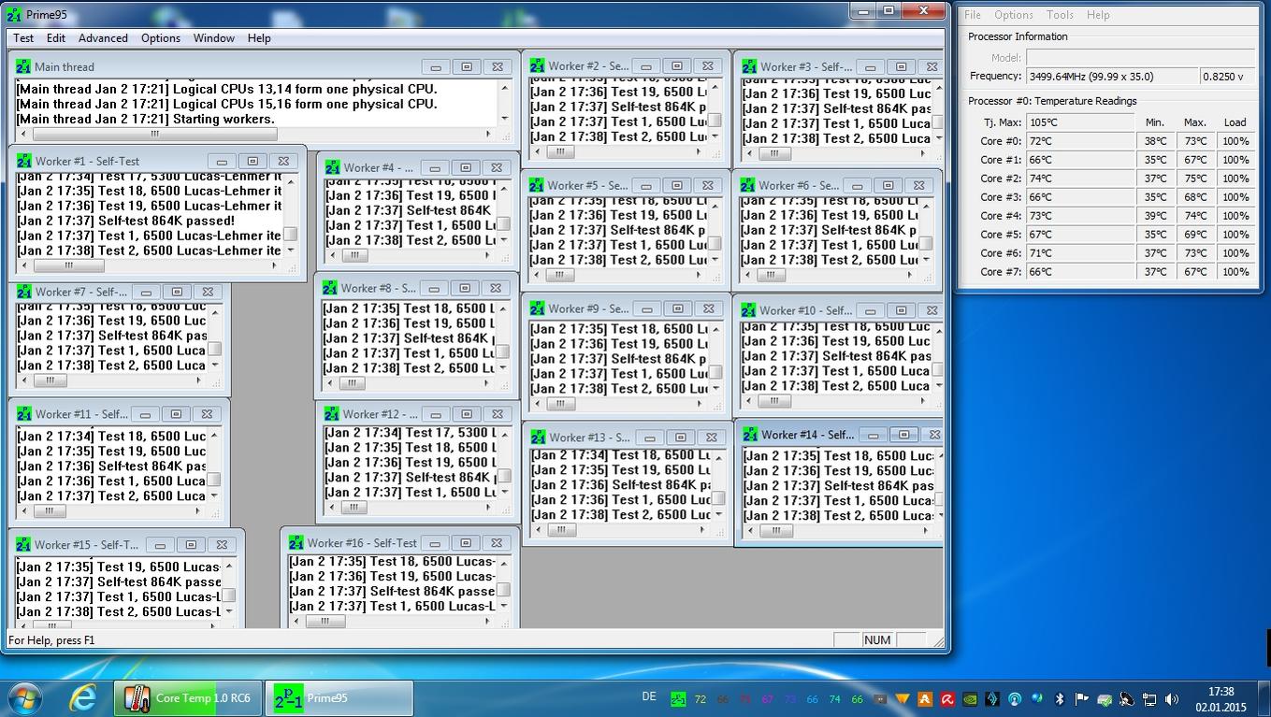This screenshot has height=717, width=1271.
Task: Click the green Prime95 system tray icon
Action: pos(679,699)
